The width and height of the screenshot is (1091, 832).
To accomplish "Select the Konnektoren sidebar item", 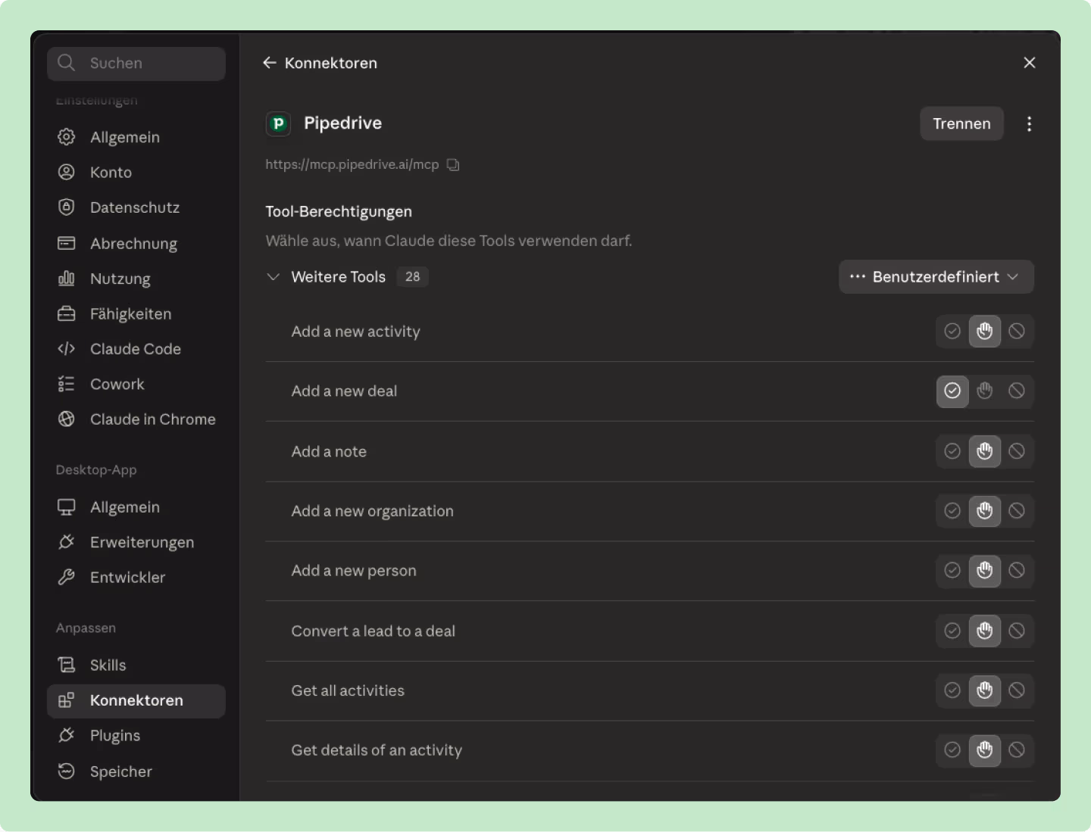I will point(136,701).
